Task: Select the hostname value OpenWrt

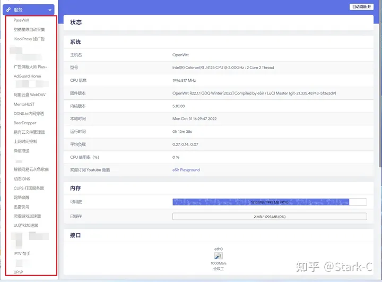Action: click(x=180, y=55)
